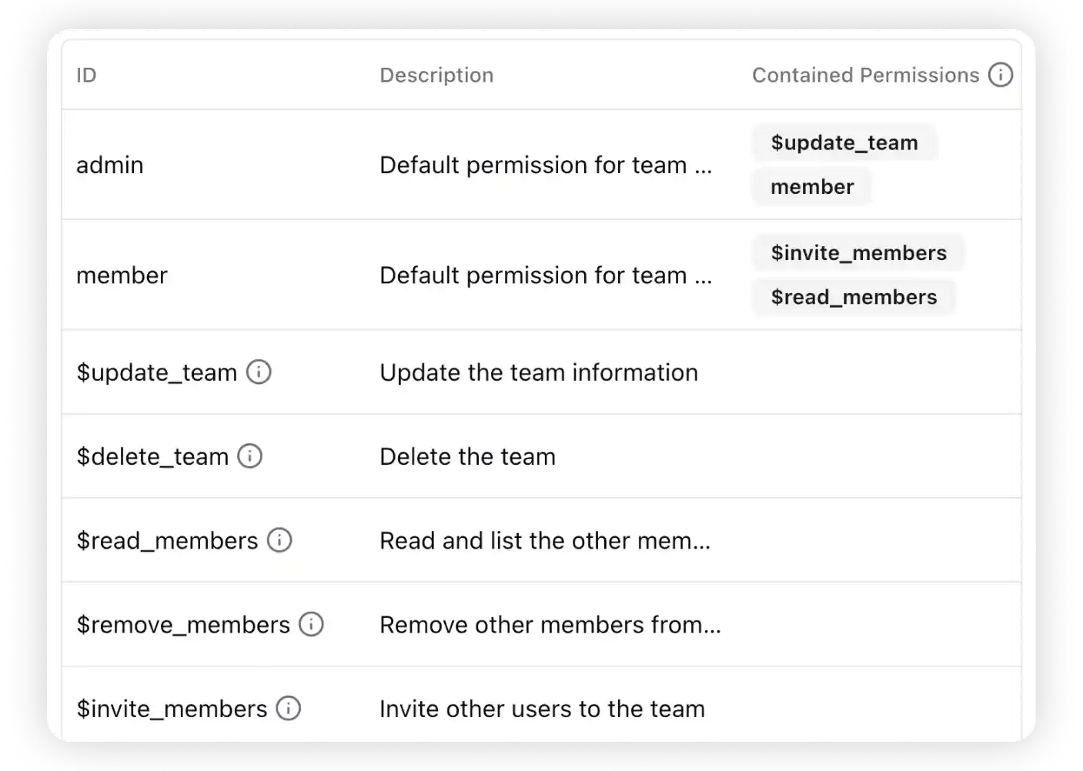The height and width of the screenshot is (771, 1083).
Task: Click the $read_members badge in member row
Action: (854, 297)
